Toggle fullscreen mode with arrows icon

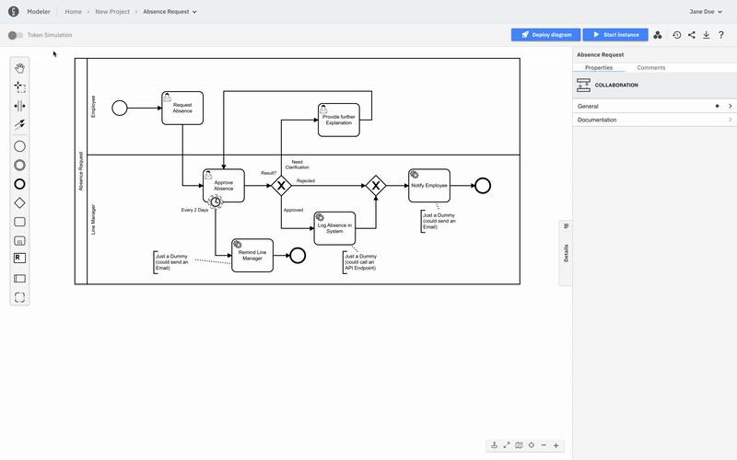point(507,445)
